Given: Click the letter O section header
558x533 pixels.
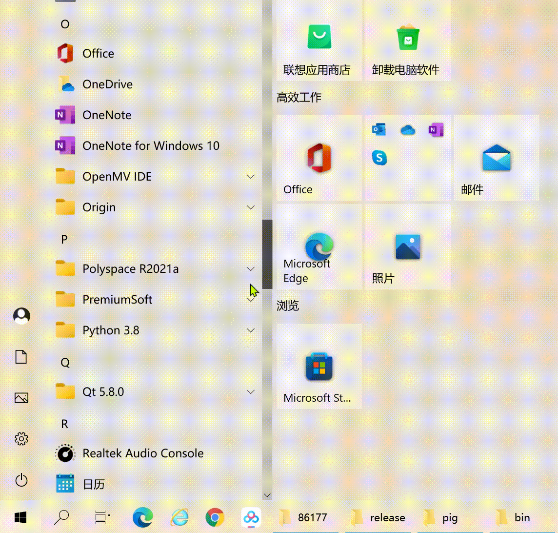Looking at the screenshot, I should pos(65,24).
